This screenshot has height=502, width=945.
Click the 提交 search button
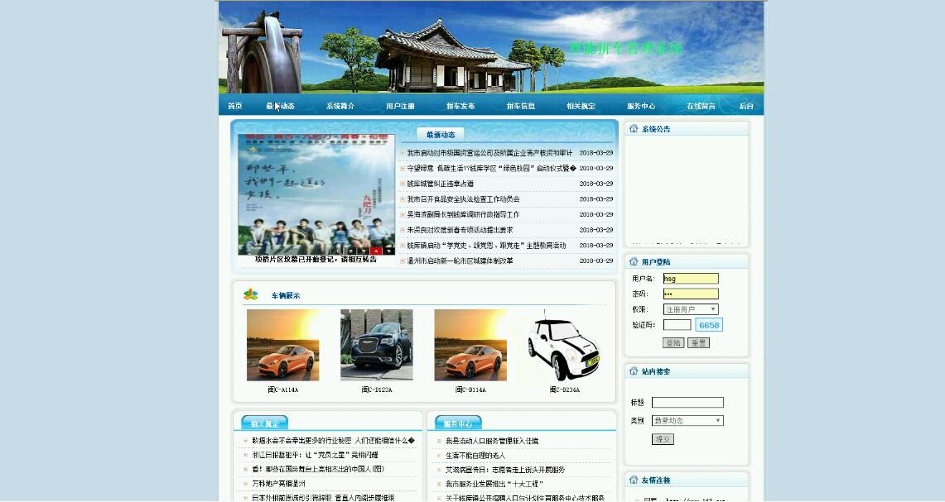pyautogui.click(x=663, y=439)
